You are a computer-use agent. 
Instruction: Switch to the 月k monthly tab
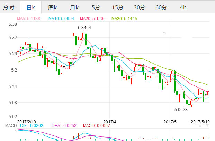click(x=74, y=7)
